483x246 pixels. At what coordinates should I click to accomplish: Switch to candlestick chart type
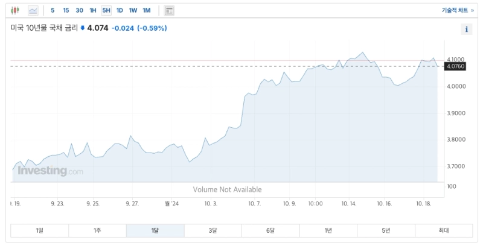16,10
